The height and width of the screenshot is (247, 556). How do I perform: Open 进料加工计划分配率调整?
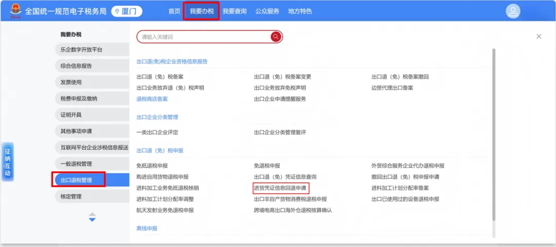tap(165, 199)
